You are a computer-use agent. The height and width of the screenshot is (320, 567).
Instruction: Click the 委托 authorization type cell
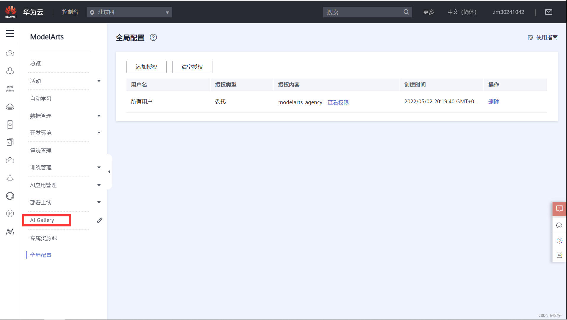(x=220, y=102)
